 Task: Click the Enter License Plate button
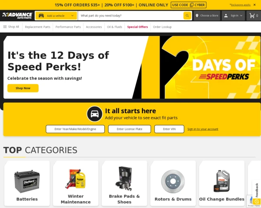130,129
